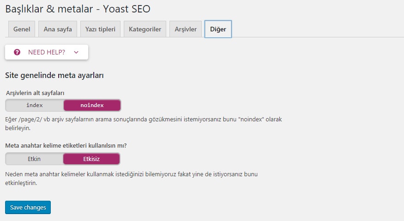The image size is (404, 221).
Task: Click the Arşivlerin alt sayfaları label
Action: [x=35, y=93]
